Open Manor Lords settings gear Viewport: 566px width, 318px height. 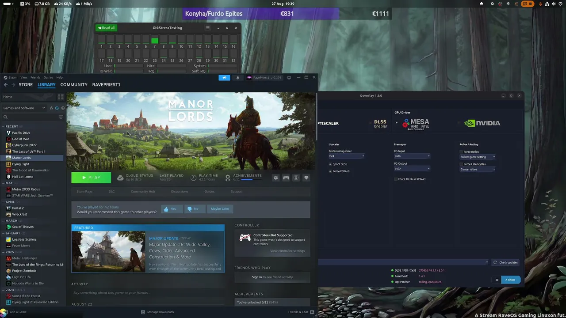coord(276,178)
